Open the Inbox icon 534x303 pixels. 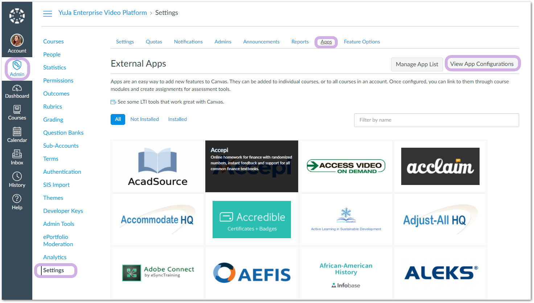[x=17, y=154]
